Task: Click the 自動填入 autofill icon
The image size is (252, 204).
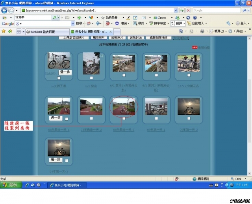Action: [189, 24]
